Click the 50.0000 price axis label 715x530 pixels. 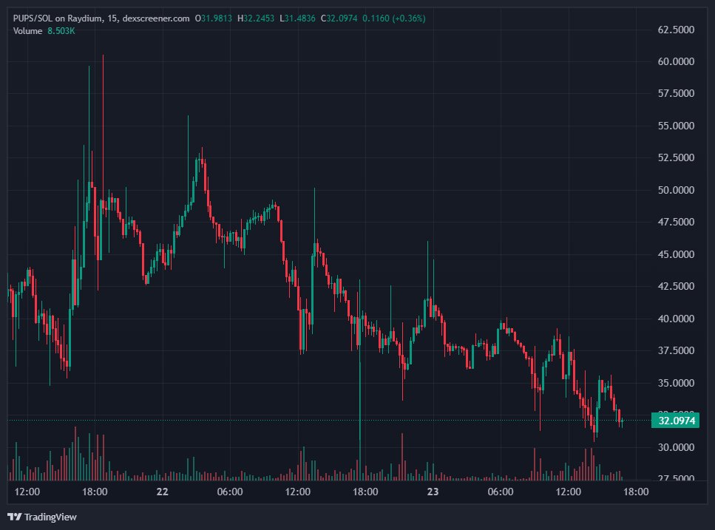(x=676, y=190)
